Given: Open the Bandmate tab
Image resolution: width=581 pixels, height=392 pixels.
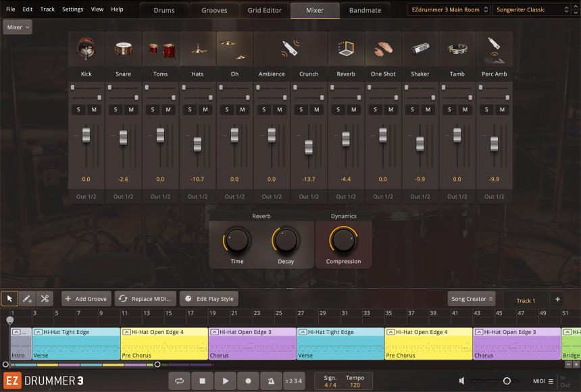Looking at the screenshot, I should point(365,11).
